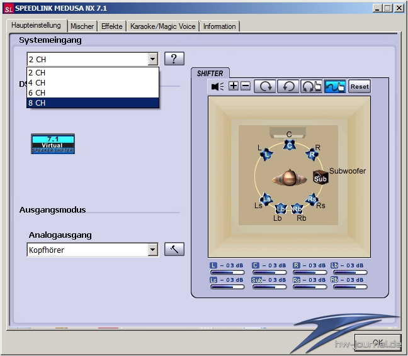The image size is (408, 356).
Task: Click the Rs channel label badge
Action: 297,280
